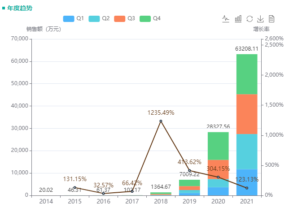Toggle the Q4 legend item

coord(150,18)
